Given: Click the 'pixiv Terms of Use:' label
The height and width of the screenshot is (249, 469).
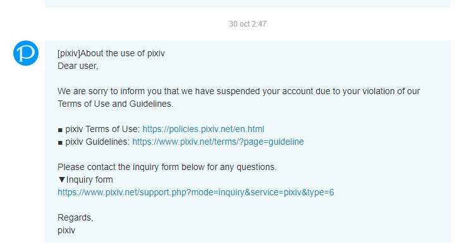Looking at the screenshot, I should 102,129.
